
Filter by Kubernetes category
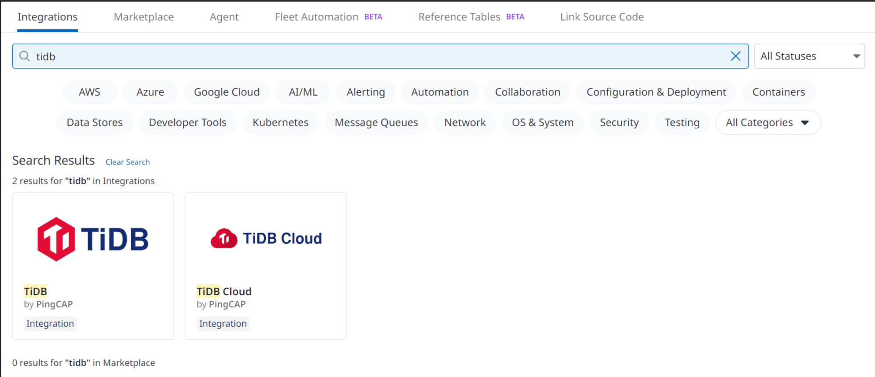click(x=280, y=122)
